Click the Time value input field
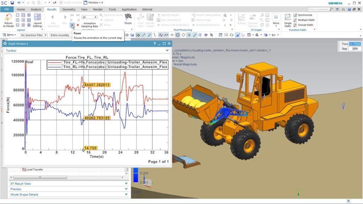Viewport: 363px width, 204px height. pyautogui.click(x=355, y=44)
